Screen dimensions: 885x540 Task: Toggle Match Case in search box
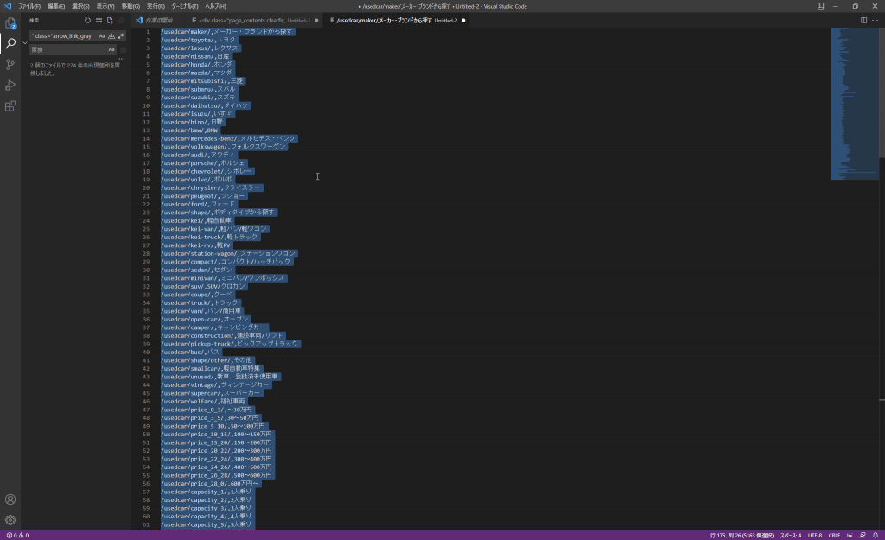(102, 36)
